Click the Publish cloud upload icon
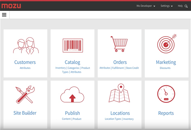This screenshot has width=191, height=130. [72, 95]
